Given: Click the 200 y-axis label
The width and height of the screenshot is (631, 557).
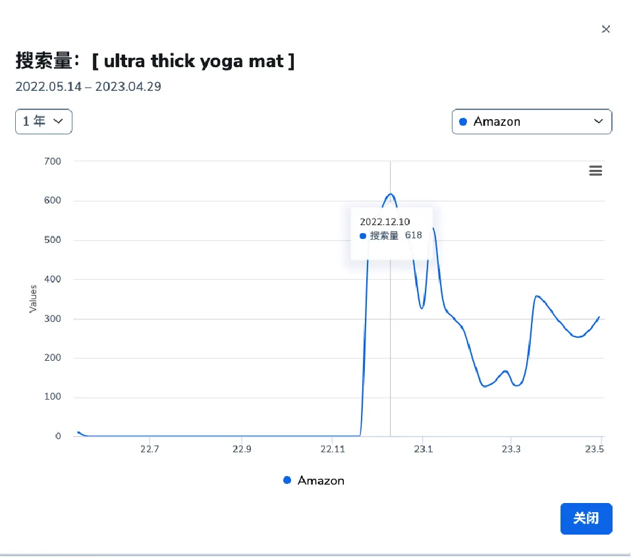Looking at the screenshot, I should [52, 358].
